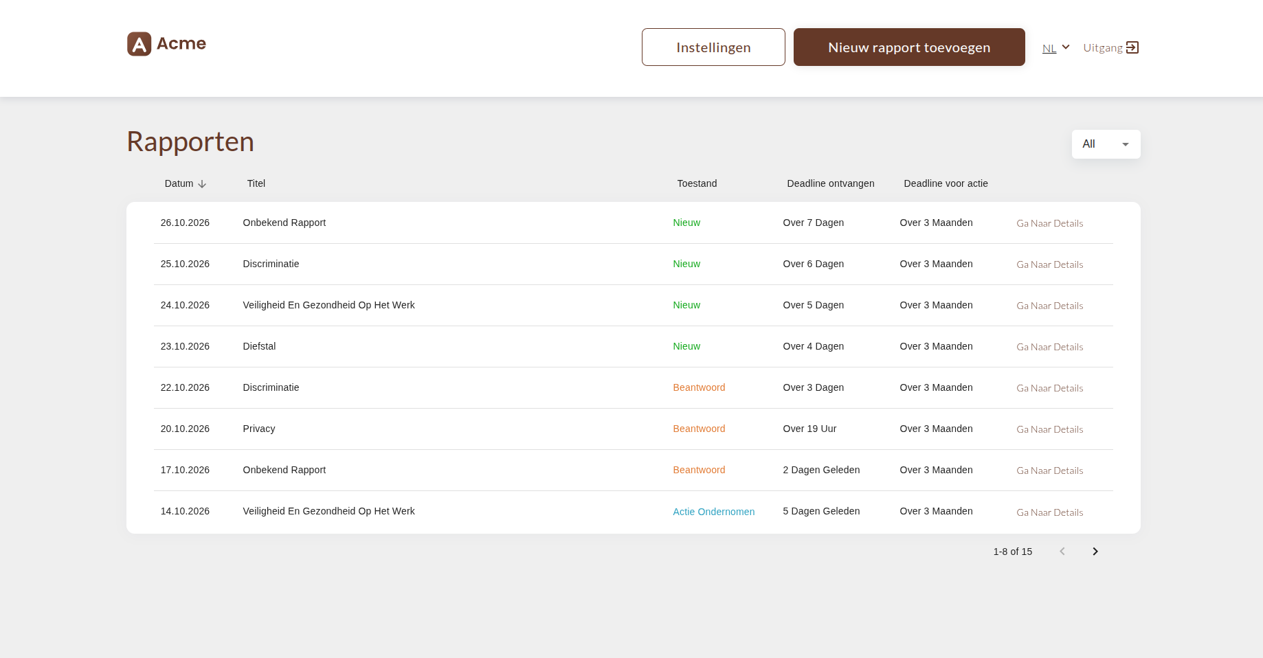
Task: Click the Over 7 Dagen deadline
Action: point(814,223)
